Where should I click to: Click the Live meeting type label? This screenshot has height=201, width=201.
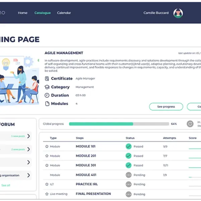point(59,194)
